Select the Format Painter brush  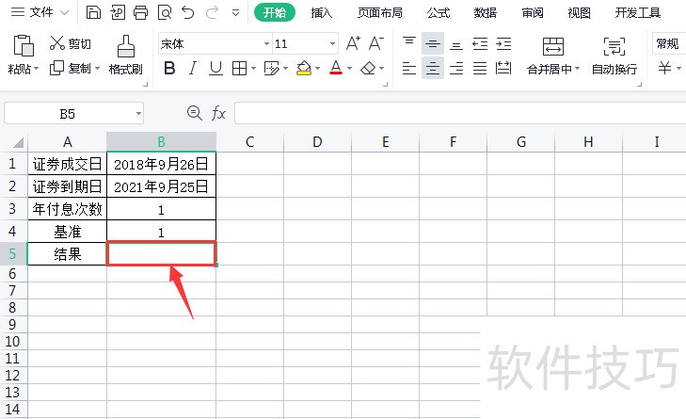tap(126, 46)
